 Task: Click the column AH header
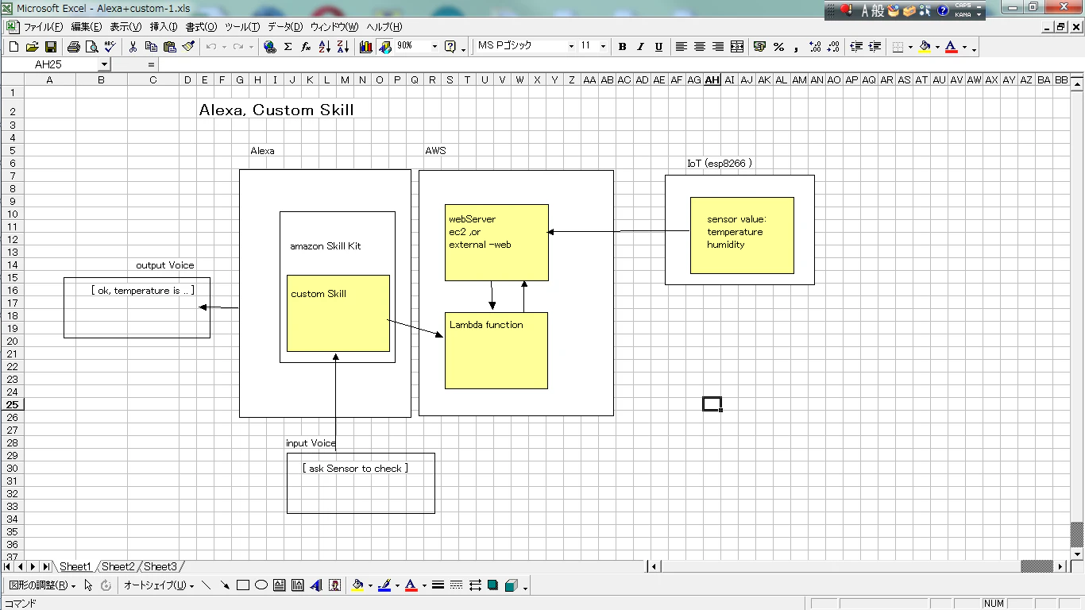coord(712,80)
